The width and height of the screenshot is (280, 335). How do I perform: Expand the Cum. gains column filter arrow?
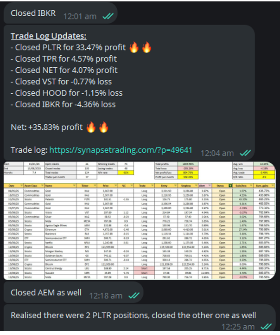(x=273, y=186)
